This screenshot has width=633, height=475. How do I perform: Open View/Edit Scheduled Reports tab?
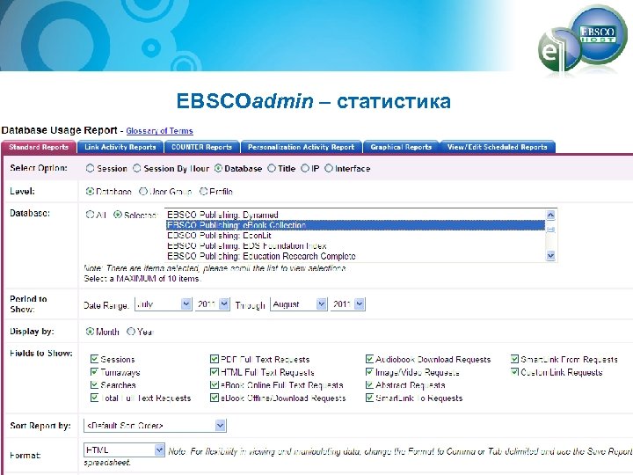(x=498, y=147)
